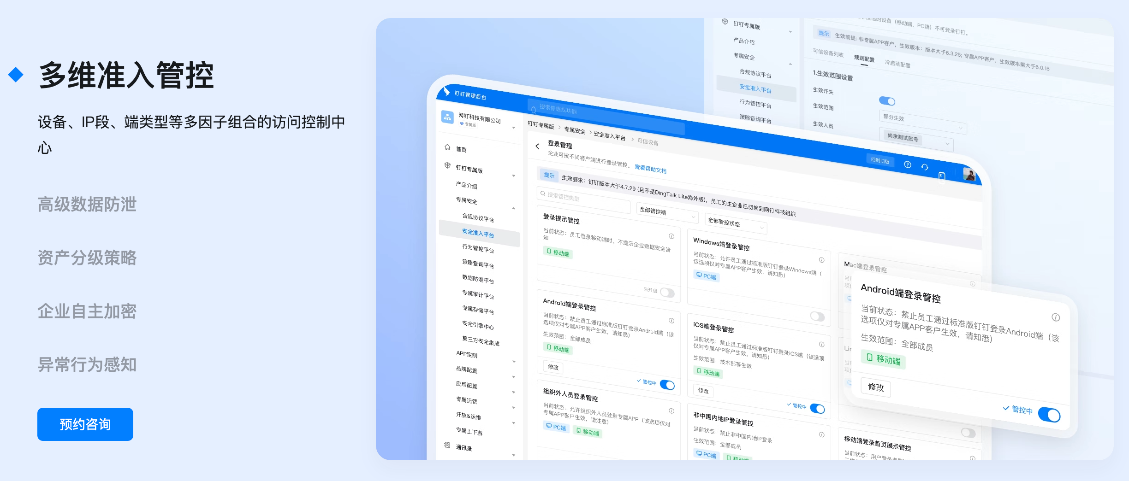The height and width of the screenshot is (481, 1129).
Task: Click the 专属安全 breadcrumb
Action: click(575, 131)
